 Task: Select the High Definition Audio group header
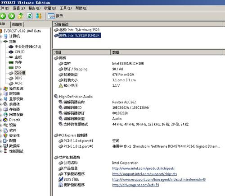coord(73,97)
